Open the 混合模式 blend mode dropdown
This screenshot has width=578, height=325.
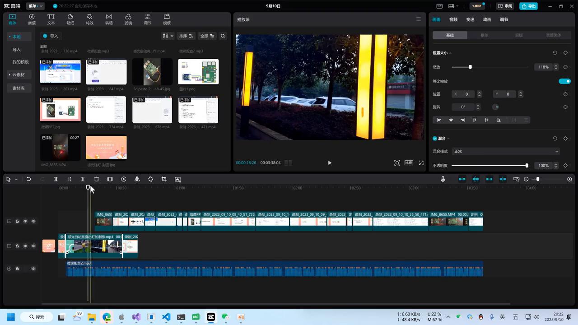[x=506, y=151]
